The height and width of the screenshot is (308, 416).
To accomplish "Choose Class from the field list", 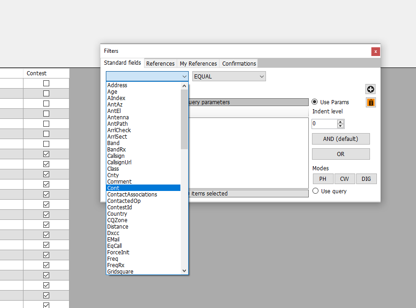I will (x=143, y=168).
